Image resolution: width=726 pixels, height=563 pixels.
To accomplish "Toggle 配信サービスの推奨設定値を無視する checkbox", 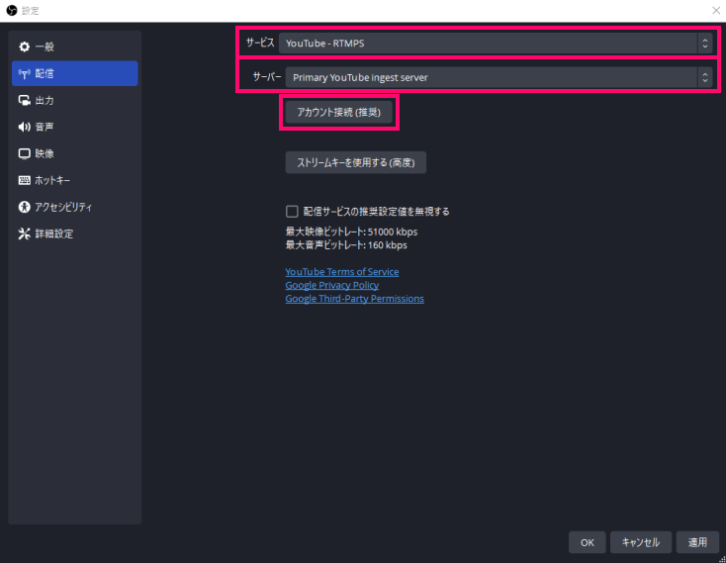I will coord(292,212).
